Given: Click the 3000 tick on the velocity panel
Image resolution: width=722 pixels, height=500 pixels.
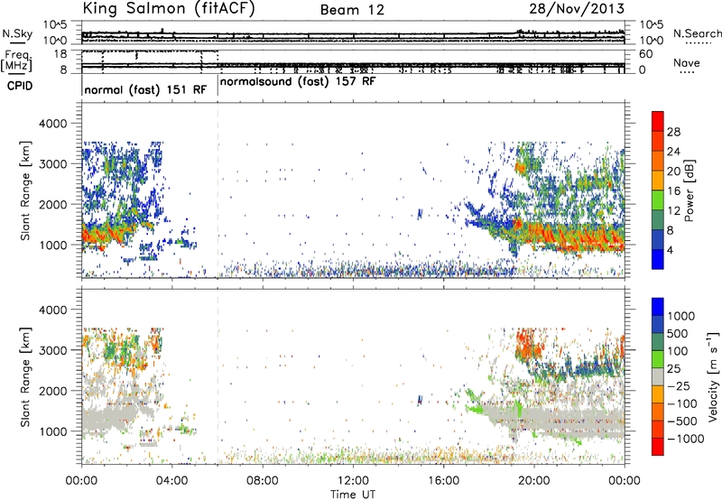Looking at the screenshot, I should click(52, 350).
